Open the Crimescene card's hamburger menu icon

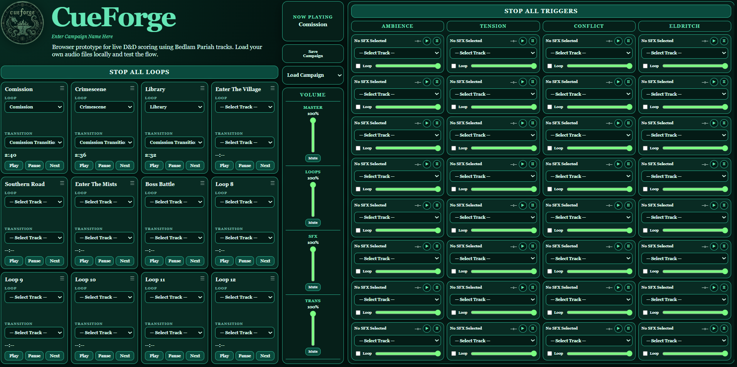point(132,88)
